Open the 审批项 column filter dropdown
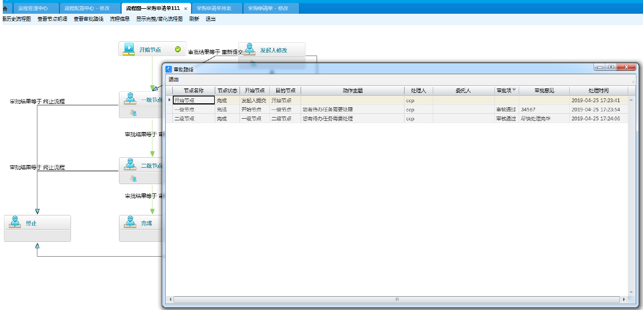643x310 pixels. click(514, 90)
